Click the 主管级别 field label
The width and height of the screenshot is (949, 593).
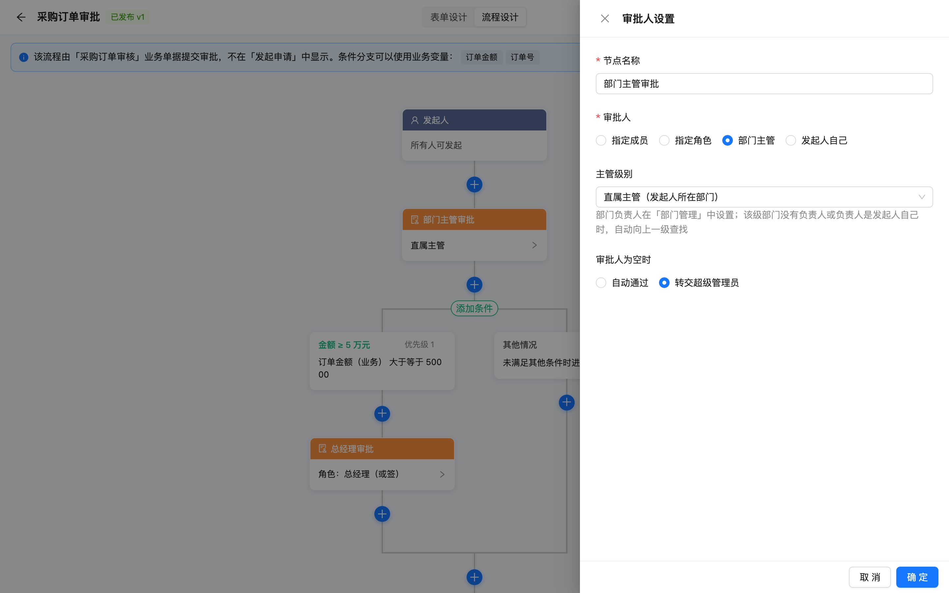coord(614,174)
